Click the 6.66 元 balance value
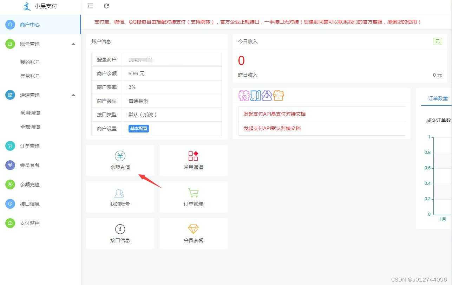The width and height of the screenshot is (452, 285). coord(136,73)
